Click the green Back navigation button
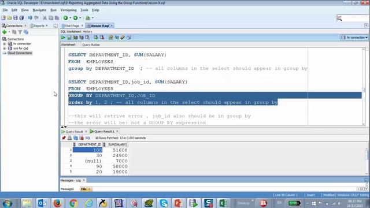370x208 pixels. [x=65, y=18]
